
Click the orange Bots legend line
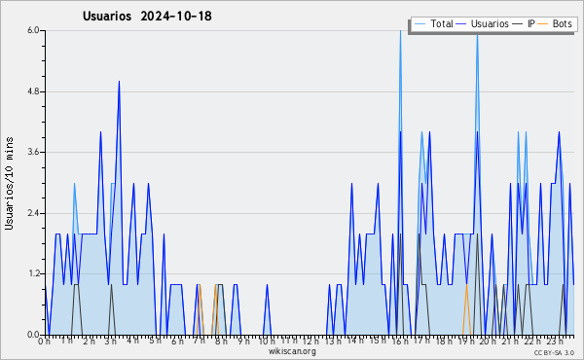[x=543, y=23]
